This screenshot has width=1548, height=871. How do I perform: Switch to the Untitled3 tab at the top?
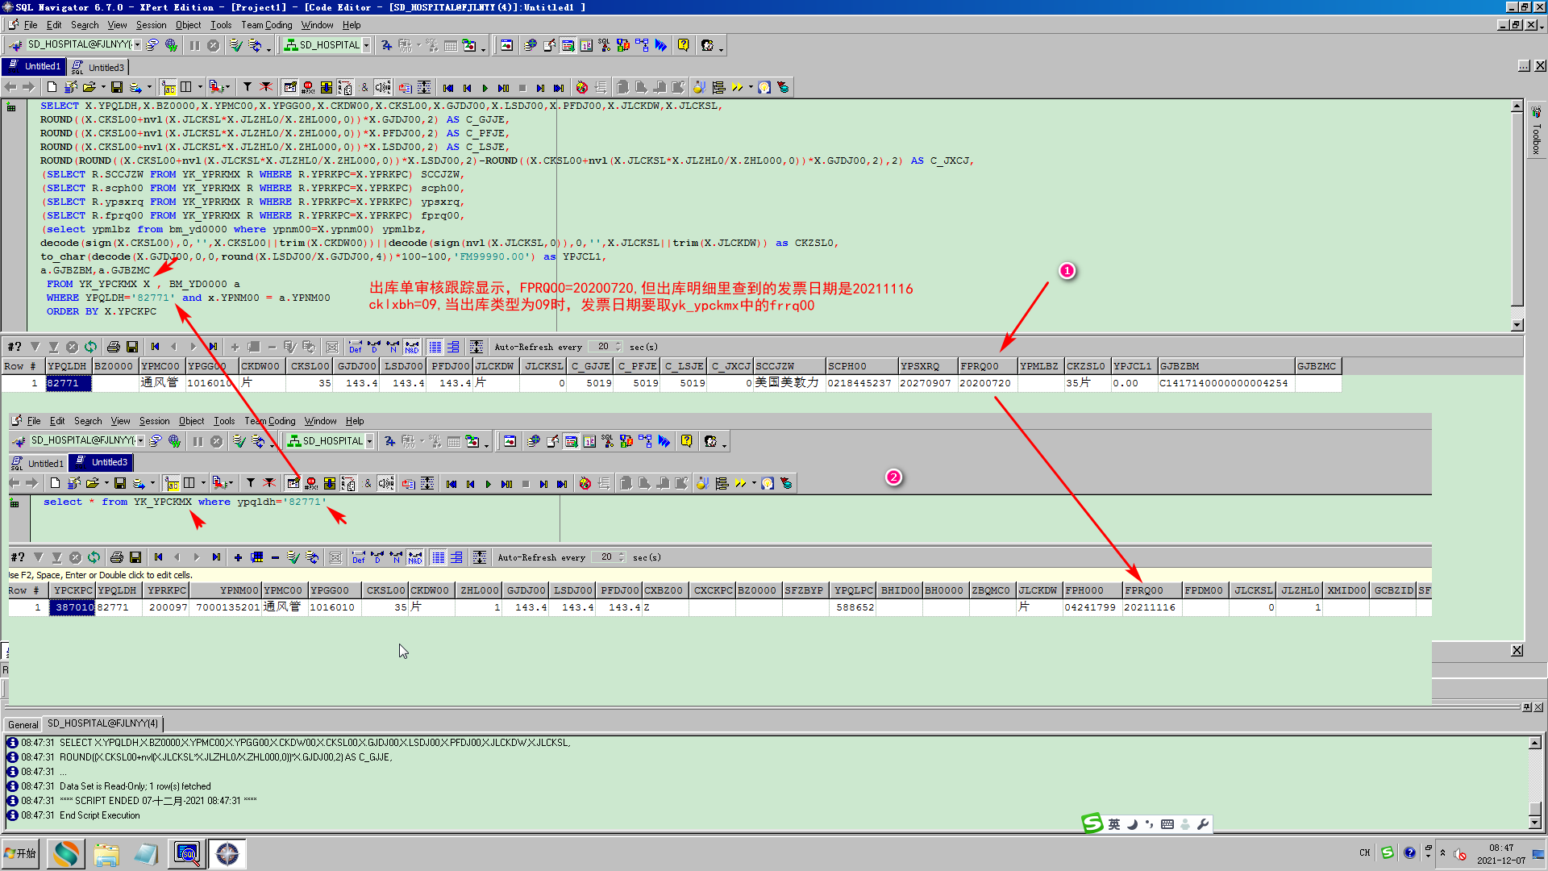pos(106,67)
